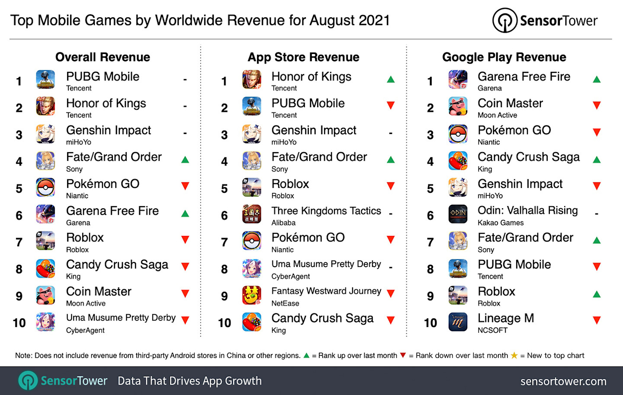
Task: Click the Honor of Kings icon in App Store list
Action: click(x=252, y=80)
